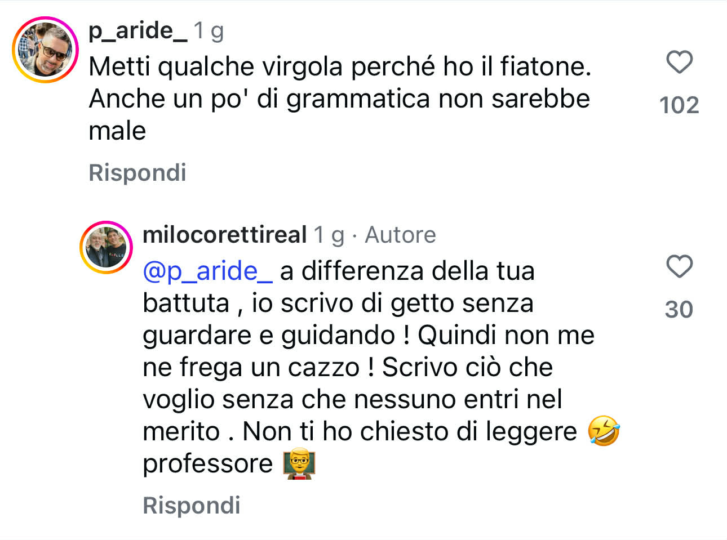
Task: Go to milocorettireal's profile via username
Action: pyautogui.click(x=224, y=235)
